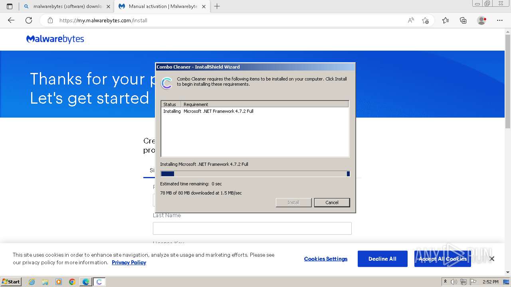This screenshot has height=287, width=511.
Task: Dismiss the cookie banner with X
Action: (x=492, y=259)
